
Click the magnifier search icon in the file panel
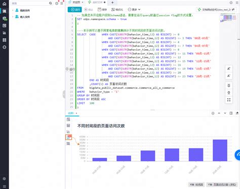[50, 3]
